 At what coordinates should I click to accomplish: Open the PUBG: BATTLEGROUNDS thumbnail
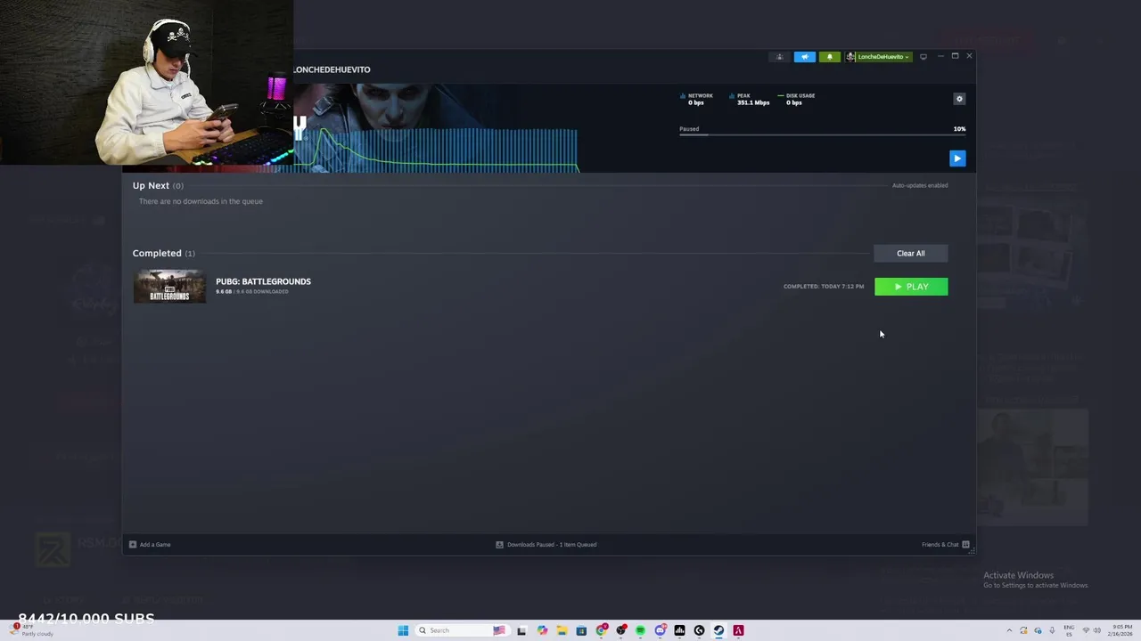click(169, 287)
